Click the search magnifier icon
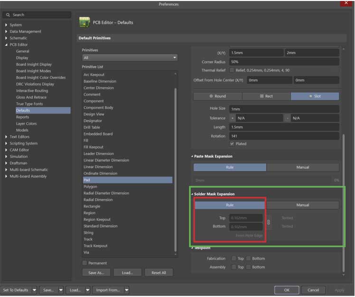The height and width of the screenshot is (297, 355). pos(8,15)
